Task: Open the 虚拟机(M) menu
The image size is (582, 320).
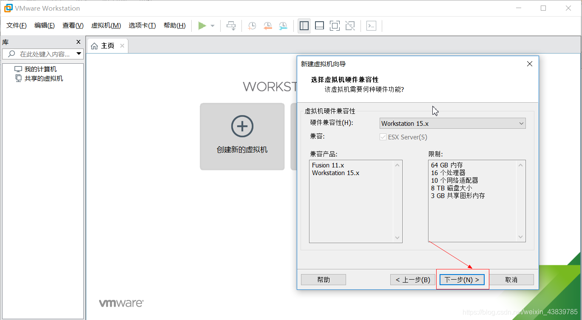Action: point(106,25)
